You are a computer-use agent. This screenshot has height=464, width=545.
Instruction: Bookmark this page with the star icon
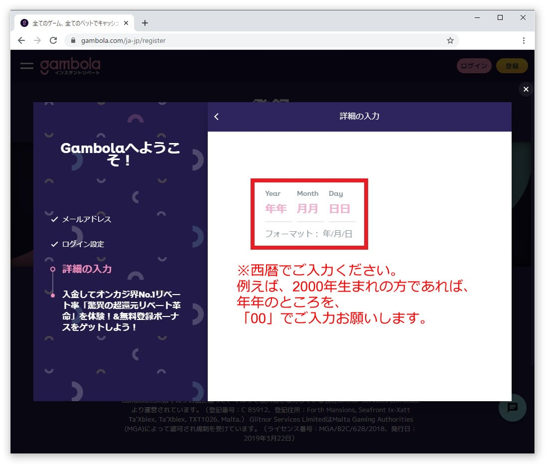[x=450, y=40]
